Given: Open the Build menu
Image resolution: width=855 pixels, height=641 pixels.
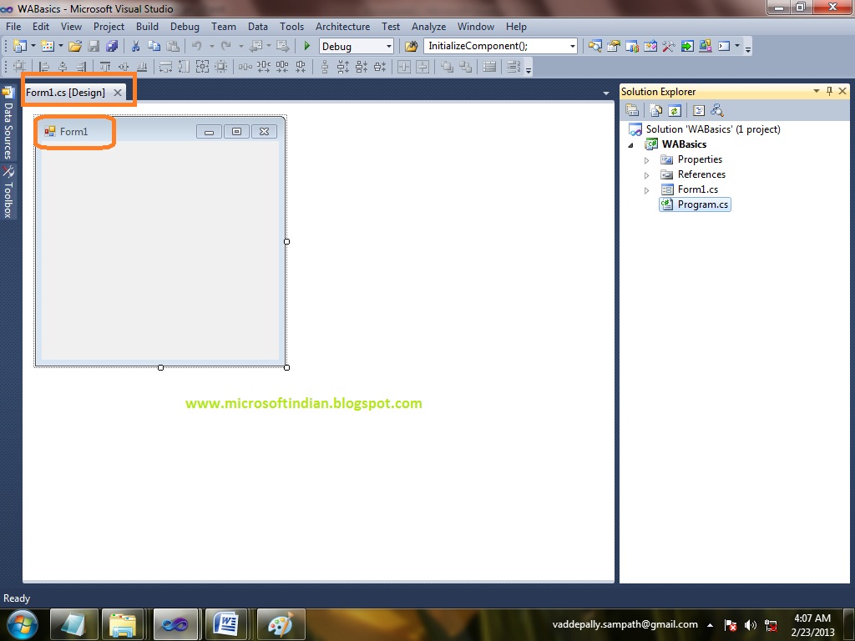Looking at the screenshot, I should click(x=147, y=26).
